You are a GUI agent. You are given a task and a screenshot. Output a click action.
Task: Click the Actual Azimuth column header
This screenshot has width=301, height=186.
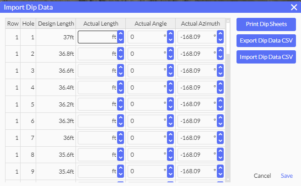(200, 24)
